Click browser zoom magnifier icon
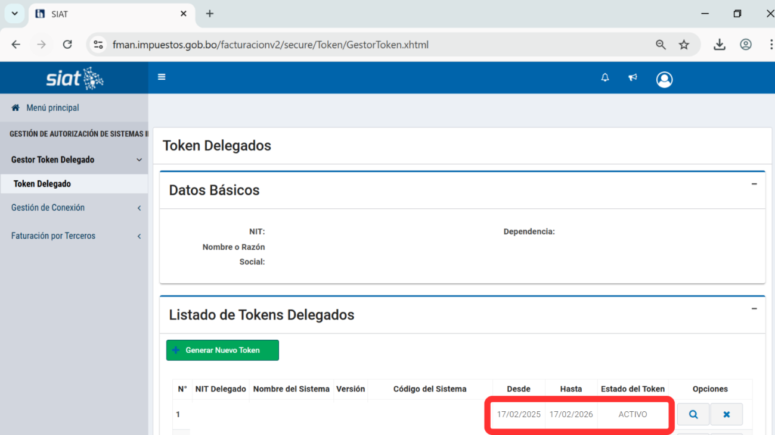Viewport: 775px width, 435px height. tap(661, 45)
